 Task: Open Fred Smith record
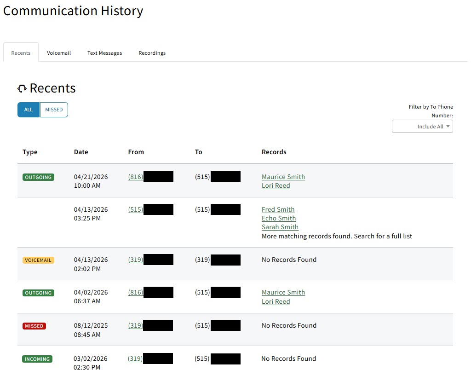coord(278,209)
